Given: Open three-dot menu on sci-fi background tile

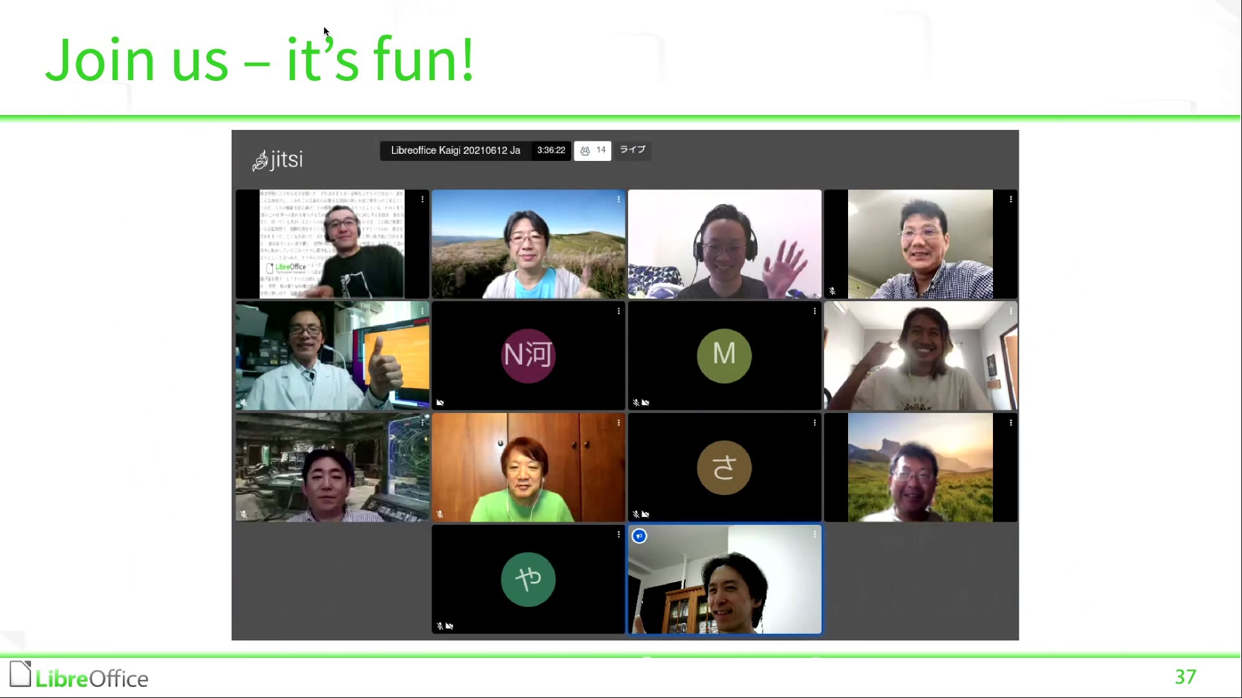Looking at the screenshot, I should click(422, 423).
